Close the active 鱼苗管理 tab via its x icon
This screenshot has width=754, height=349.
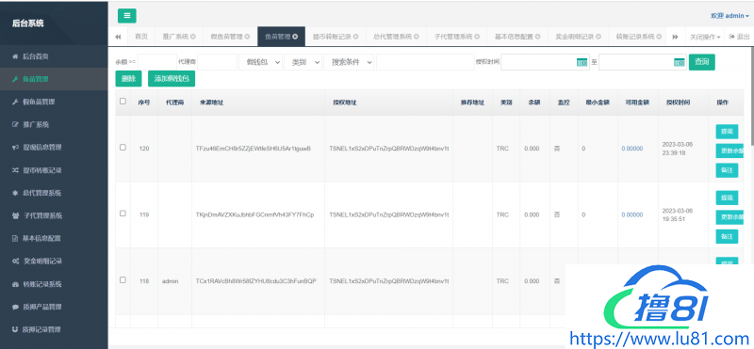tap(295, 37)
